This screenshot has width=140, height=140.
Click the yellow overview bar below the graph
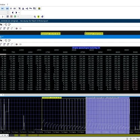[74, 135]
